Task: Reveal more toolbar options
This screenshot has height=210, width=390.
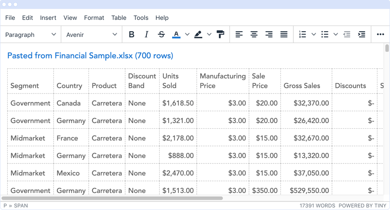Action: click(380, 35)
